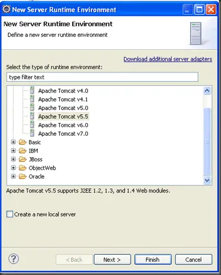221x275 pixels.
Task: Click the Next button
Action: [x=112, y=260]
